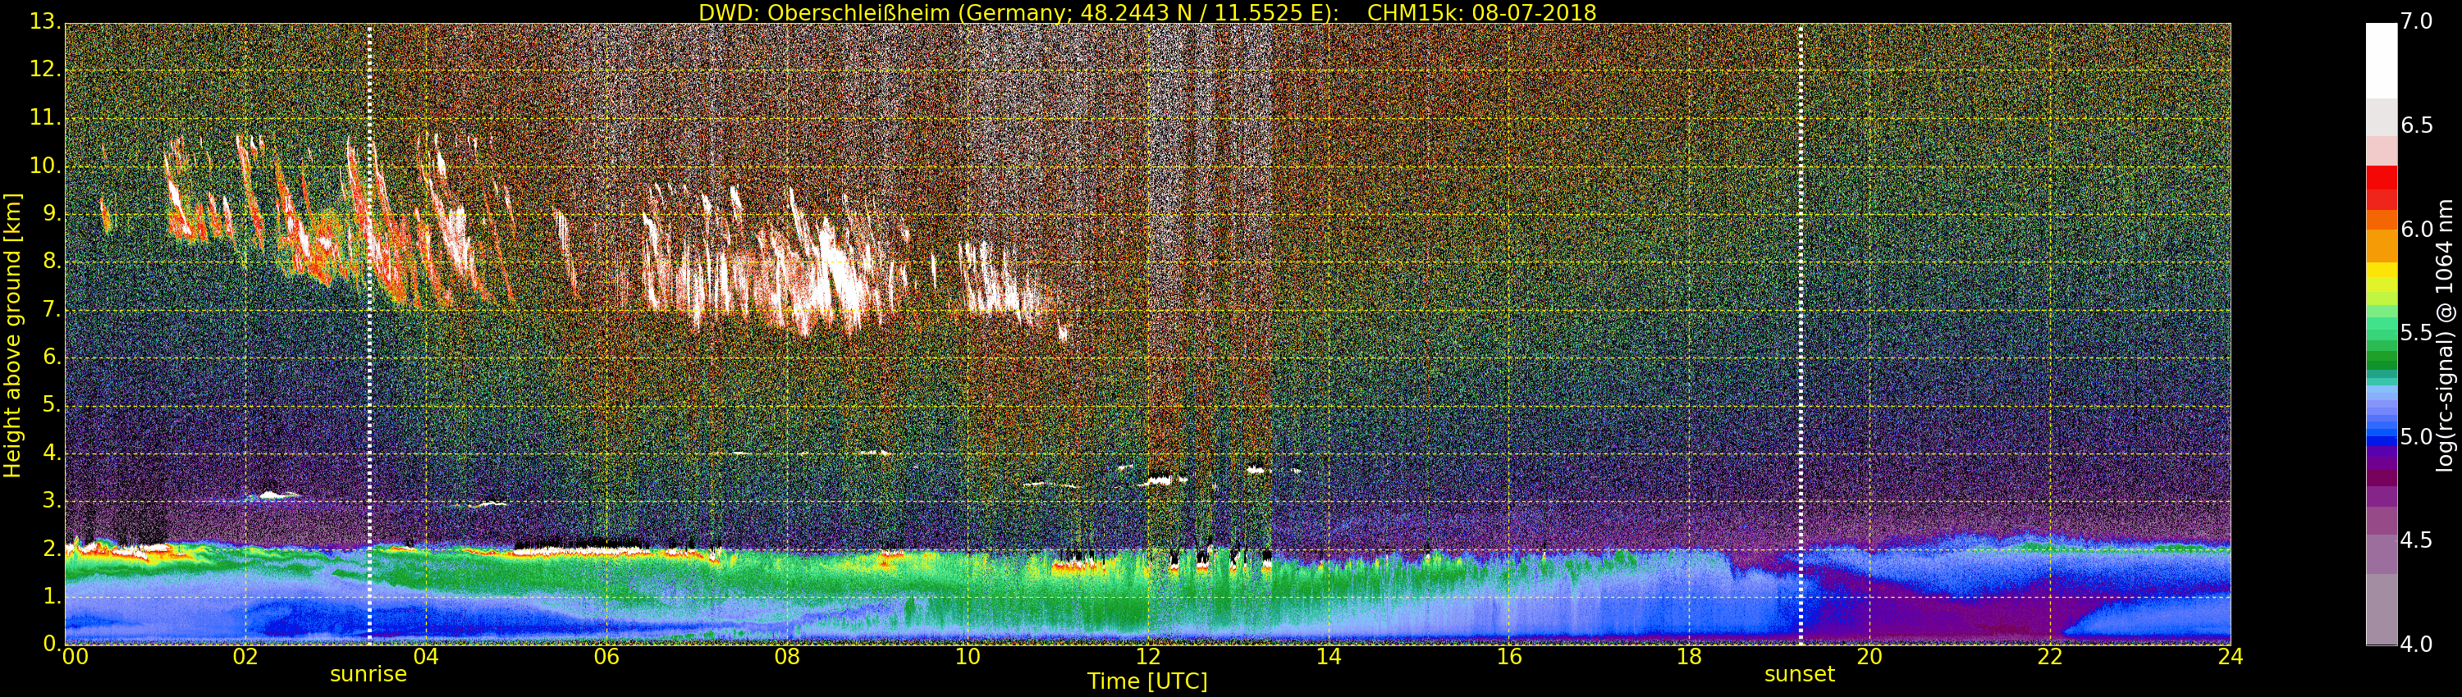Click the '4.' height tick label
The height and width of the screenshot is (697, 2462).
[x=52, y=453]
